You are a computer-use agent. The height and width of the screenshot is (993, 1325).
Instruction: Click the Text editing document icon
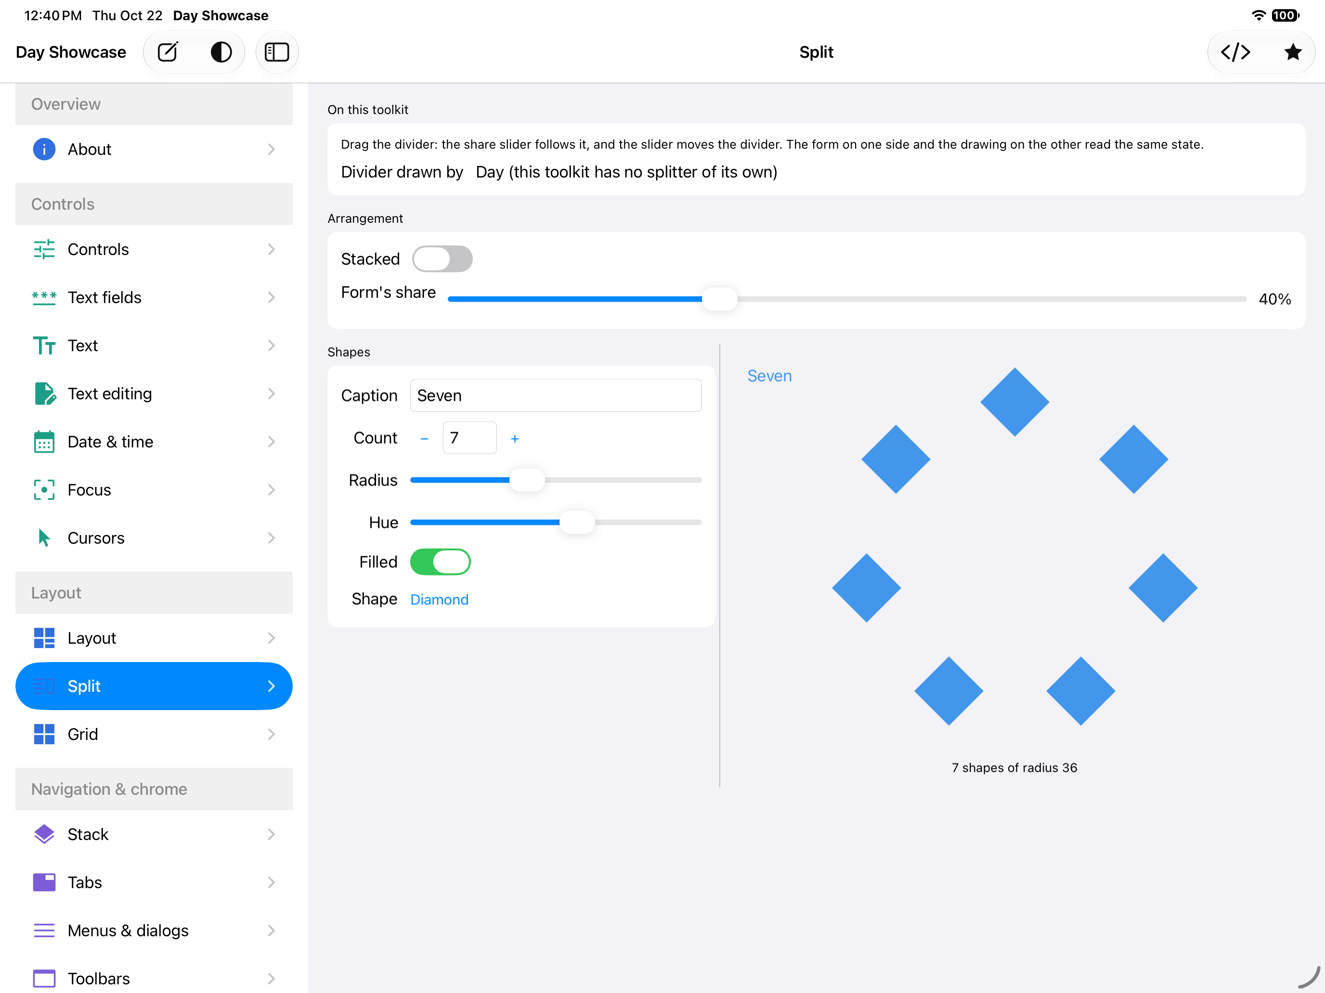[45, 393]
